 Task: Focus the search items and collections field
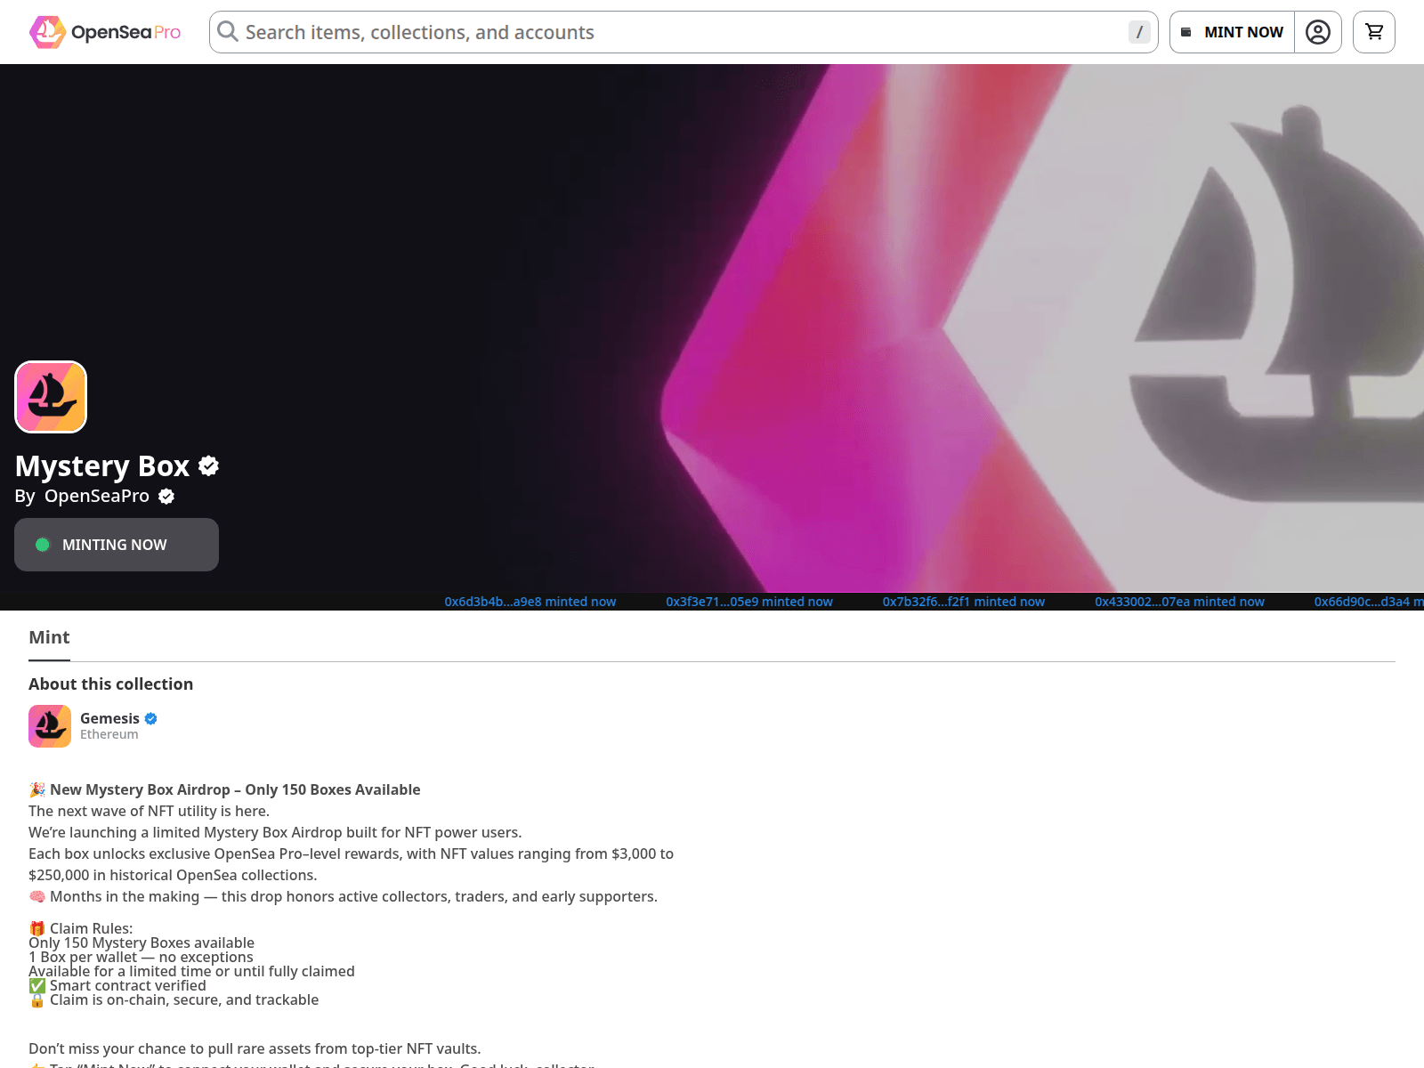(x=684, y=32)
